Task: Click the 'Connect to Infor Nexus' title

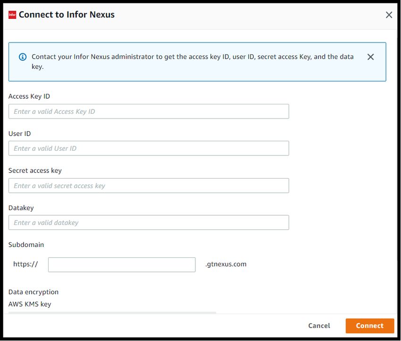Action: [67, 15]
